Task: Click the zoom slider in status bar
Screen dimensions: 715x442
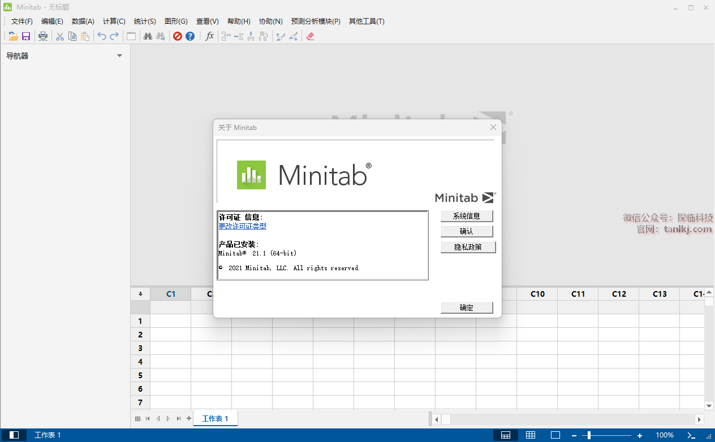Action: pos(589,435)
